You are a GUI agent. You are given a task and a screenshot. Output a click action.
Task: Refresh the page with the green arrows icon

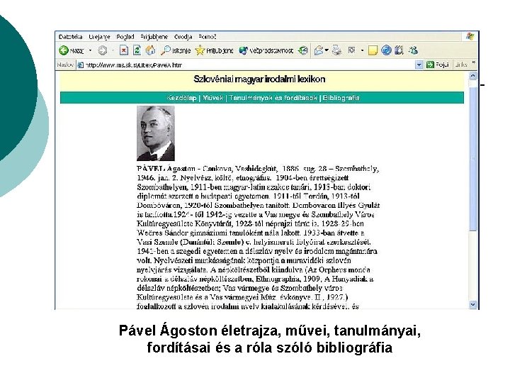pos(137,50)
